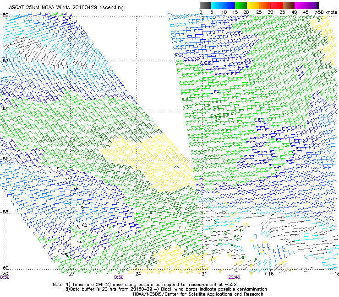Click the '-54' latitude axis label
Viewport: 339px width, 297px height.
tap(4, 108)
